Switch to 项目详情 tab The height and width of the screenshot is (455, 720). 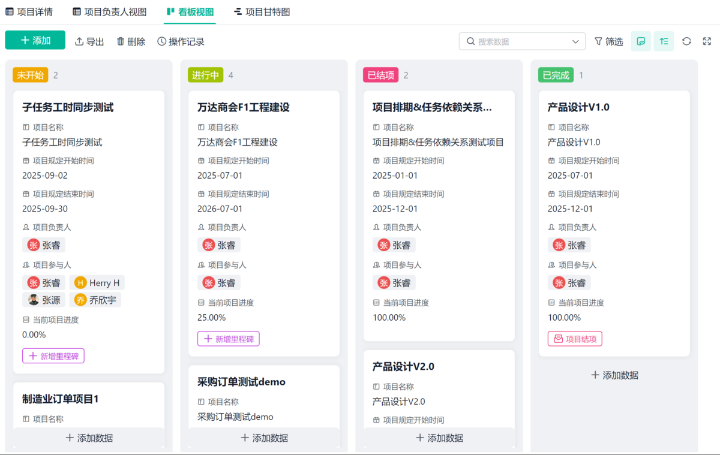29,11
